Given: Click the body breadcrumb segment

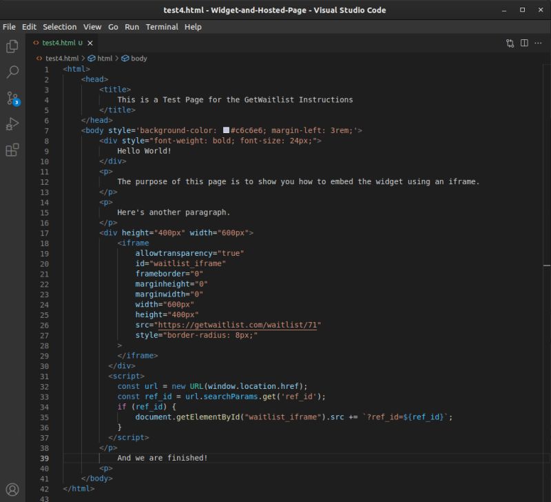Looking at the screenshot, I should pyautogui.click(x=139, y=59).
